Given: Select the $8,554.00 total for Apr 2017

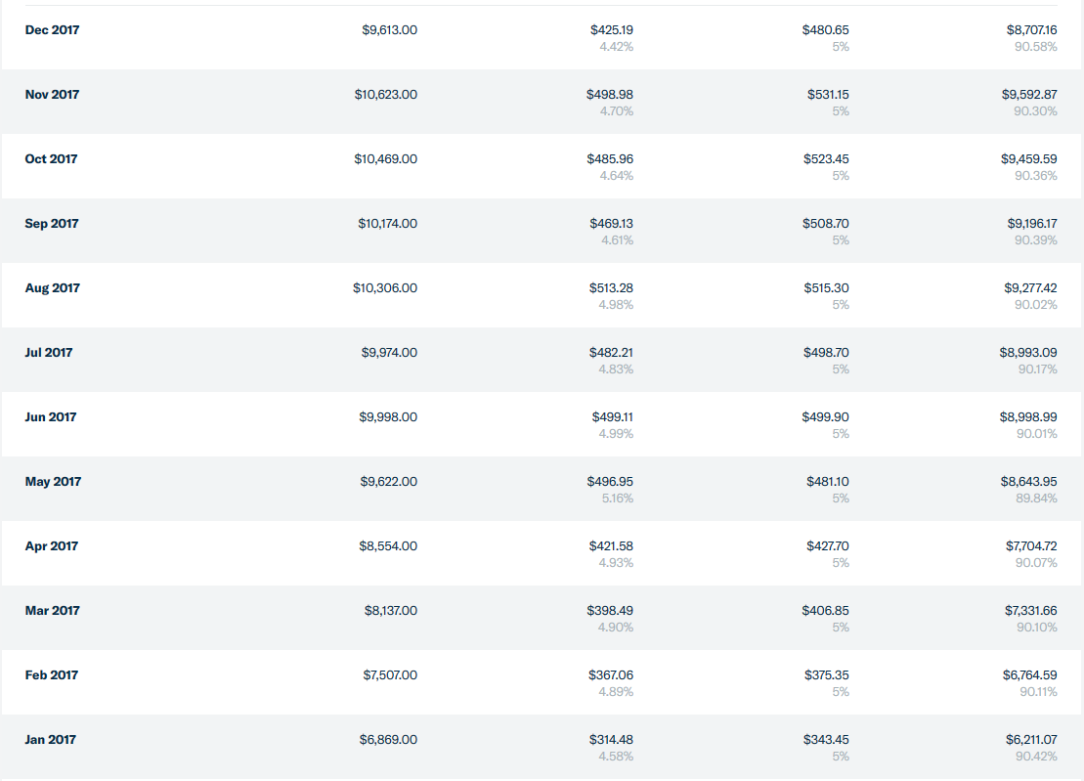Looking at the screenshot, I should 388,546.
